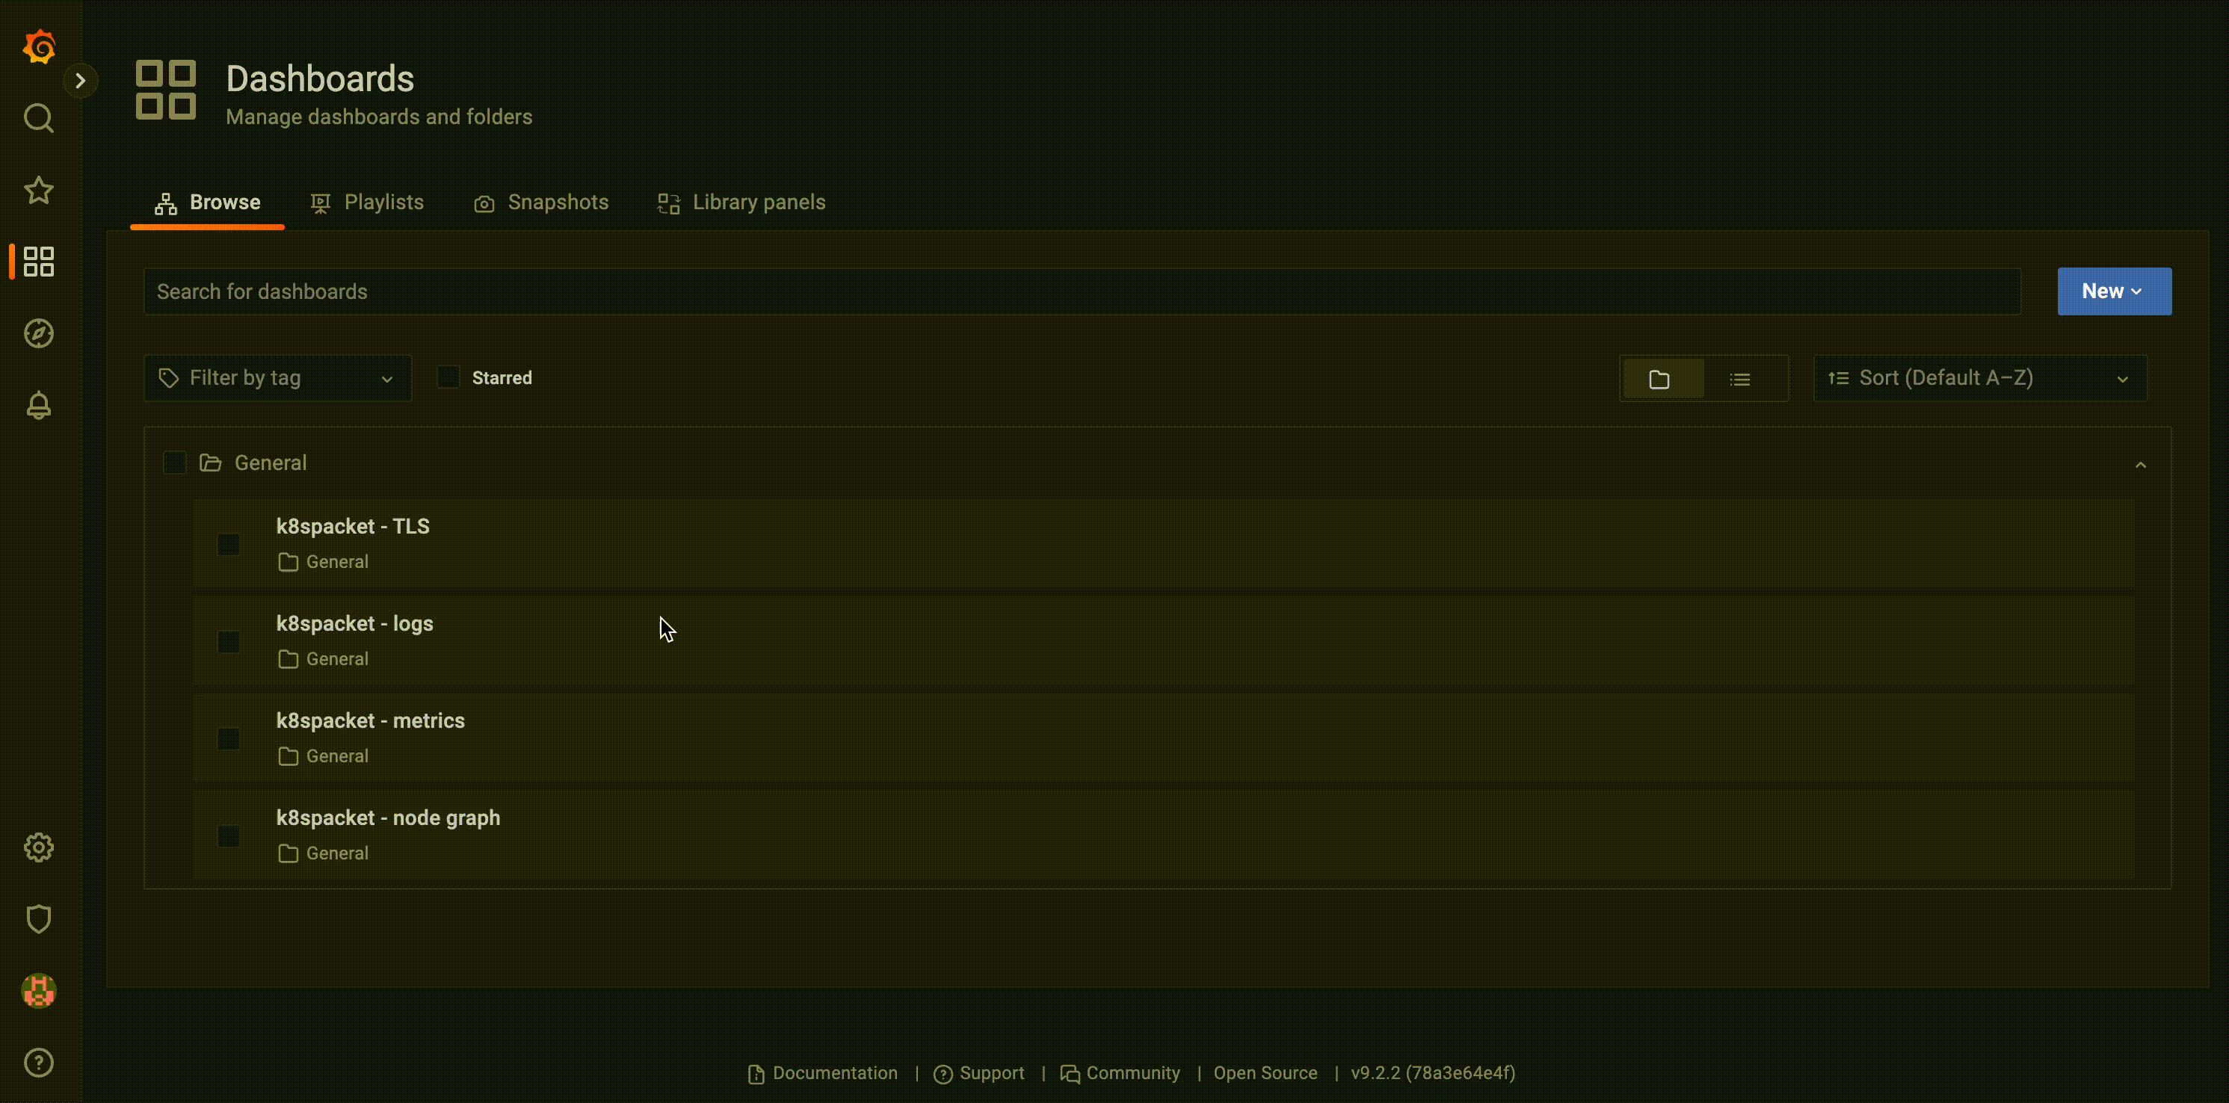Open the Filter by tag dropdown
The height and width of the screenshot is (1103, 2229).
point(277,378)
